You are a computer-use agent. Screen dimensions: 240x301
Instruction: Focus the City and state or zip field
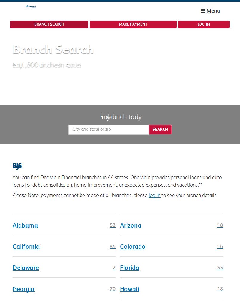(108, 129)
